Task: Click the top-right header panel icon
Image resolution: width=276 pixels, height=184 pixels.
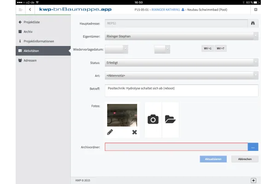Action: point(255,9)
